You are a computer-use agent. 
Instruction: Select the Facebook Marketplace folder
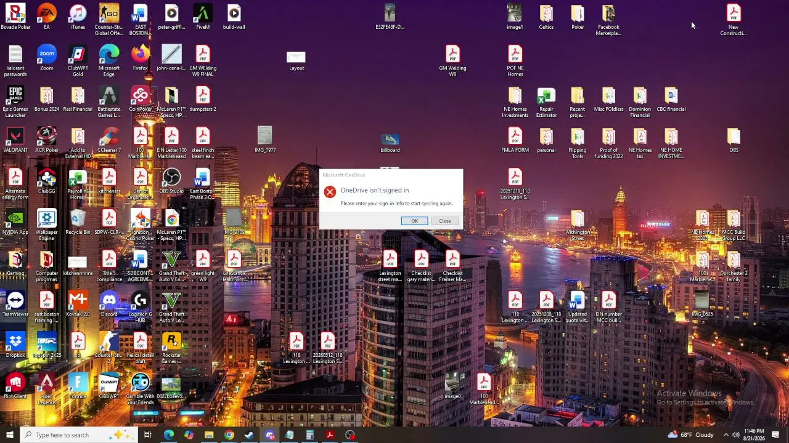pyautogui.click(x=608, y=20)
